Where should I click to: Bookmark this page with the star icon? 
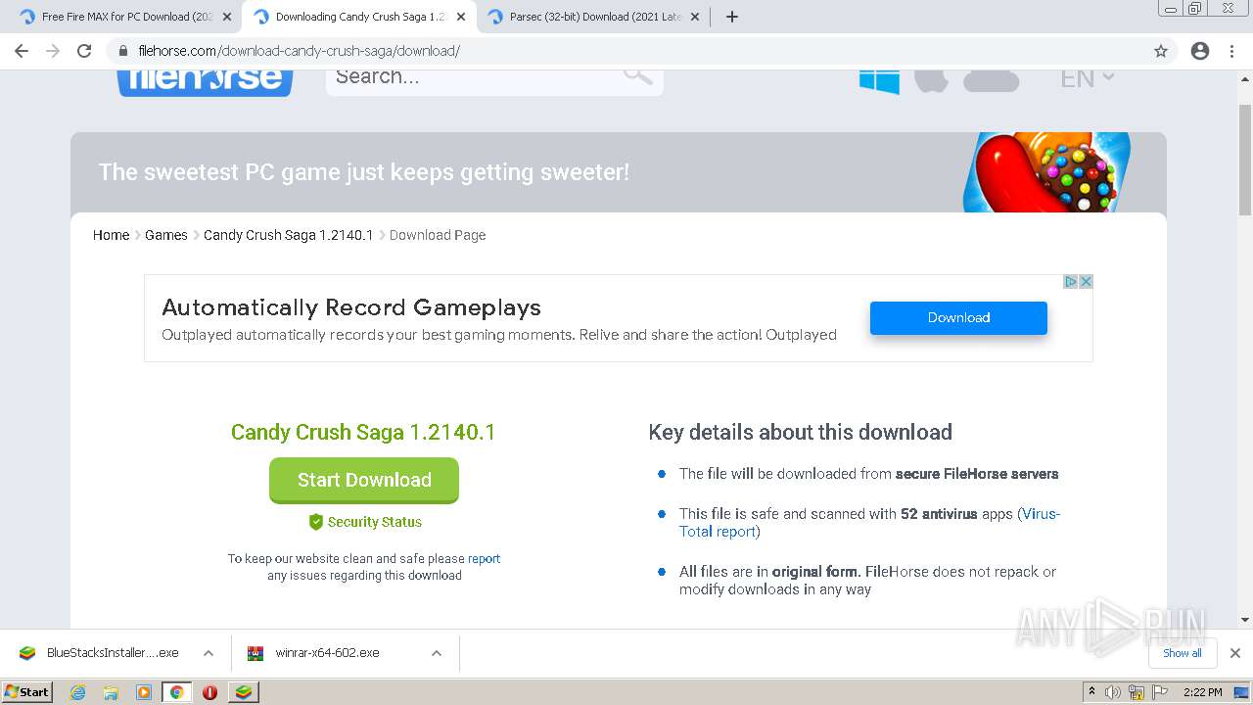(x=1161, y=51)
